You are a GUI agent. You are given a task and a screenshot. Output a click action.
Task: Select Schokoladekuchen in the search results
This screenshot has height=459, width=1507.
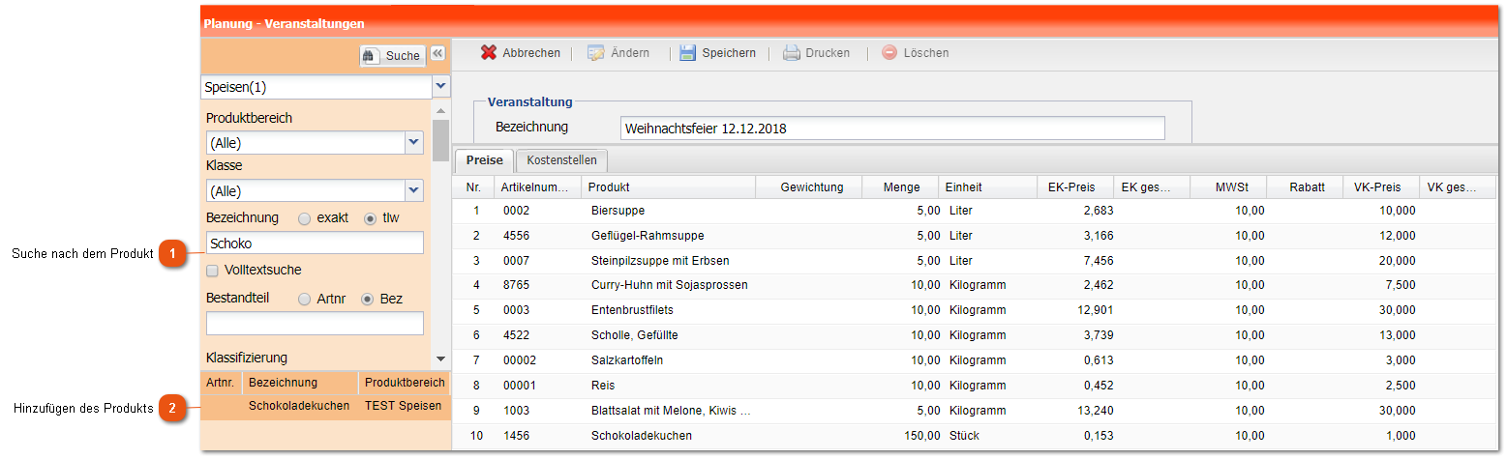(299, 406)
